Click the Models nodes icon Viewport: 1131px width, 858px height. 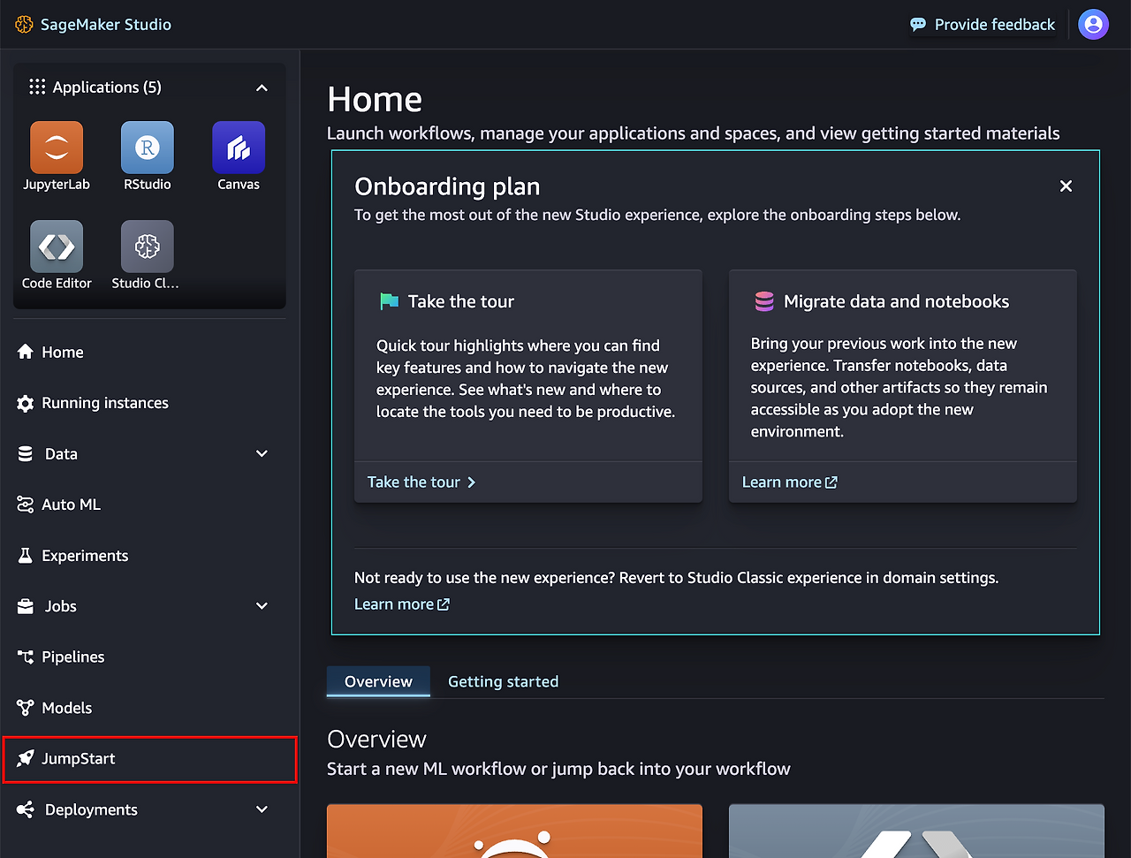click(26, 708)
